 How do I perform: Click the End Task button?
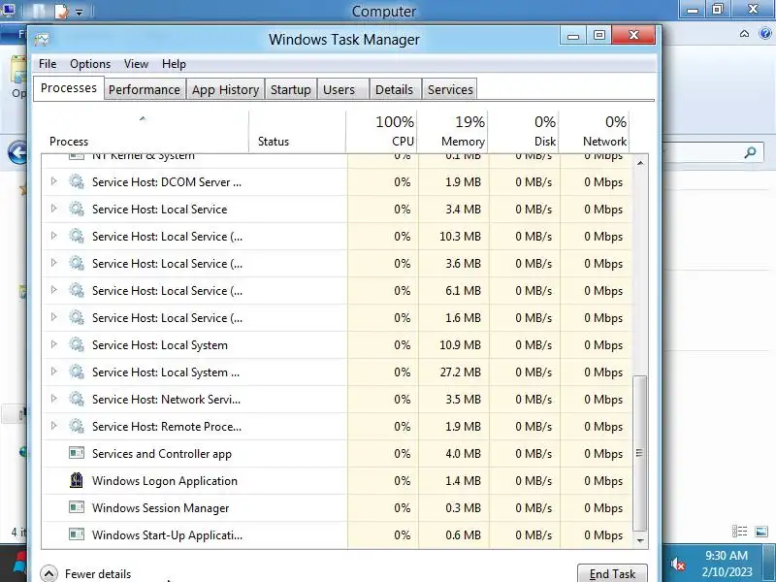click(612, 573)
